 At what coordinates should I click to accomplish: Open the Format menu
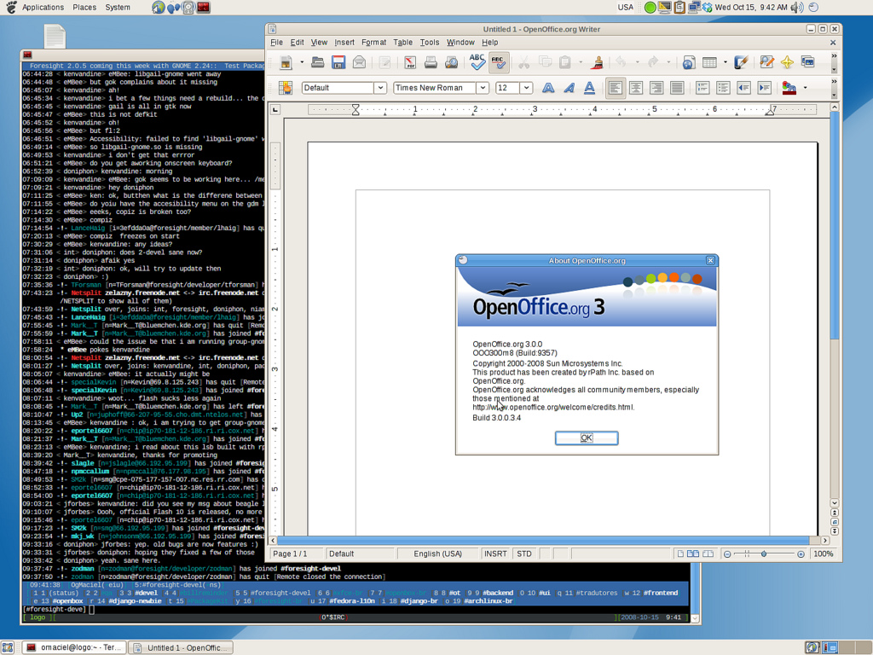tap(373, 42)
